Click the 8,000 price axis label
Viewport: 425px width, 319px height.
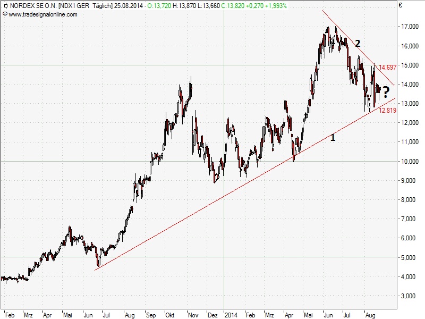409,200
